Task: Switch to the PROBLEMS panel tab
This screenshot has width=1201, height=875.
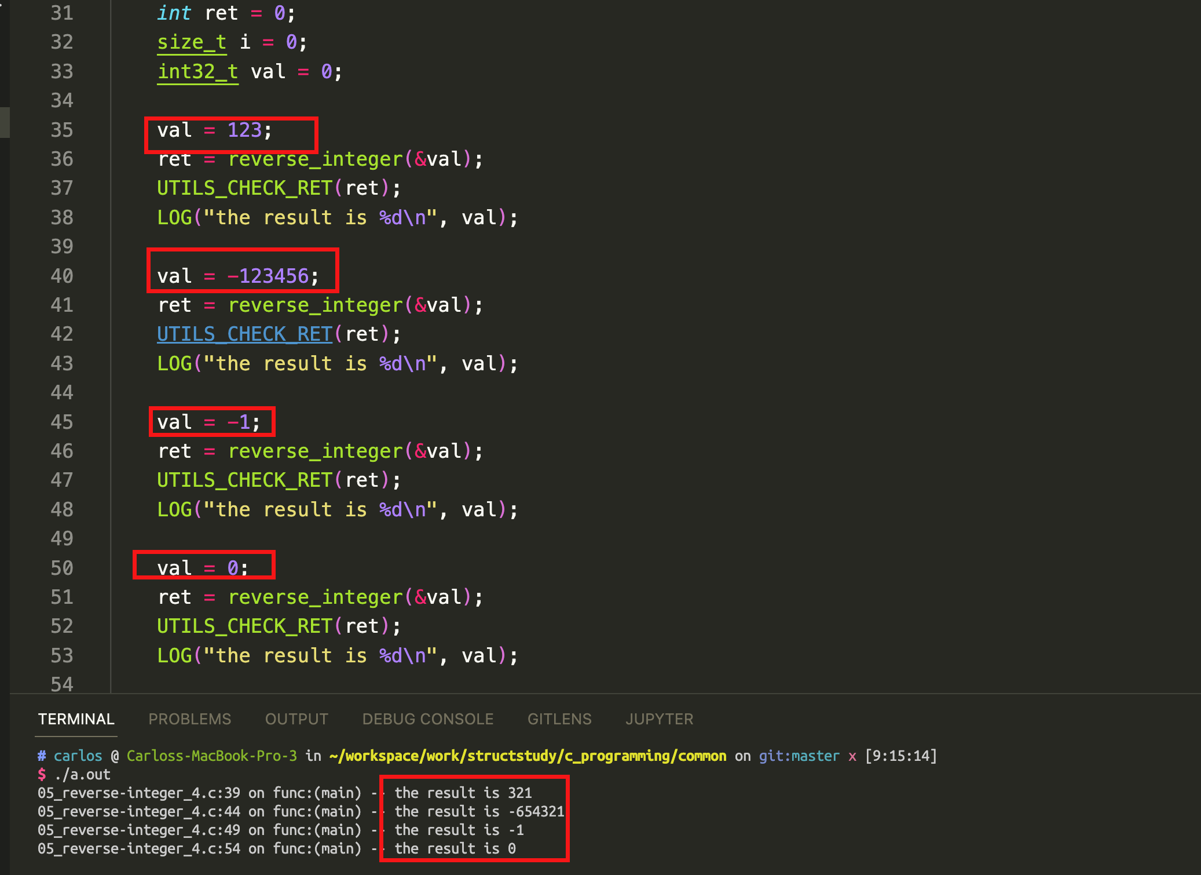Action: pyautogui.click(x=189, y=719)
